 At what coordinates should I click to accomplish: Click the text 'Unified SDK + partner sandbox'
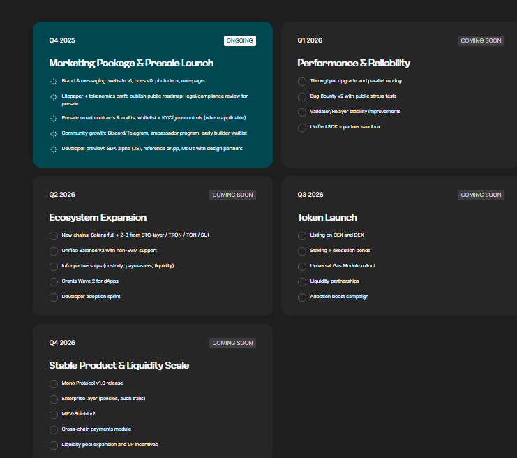coord(345,126)
